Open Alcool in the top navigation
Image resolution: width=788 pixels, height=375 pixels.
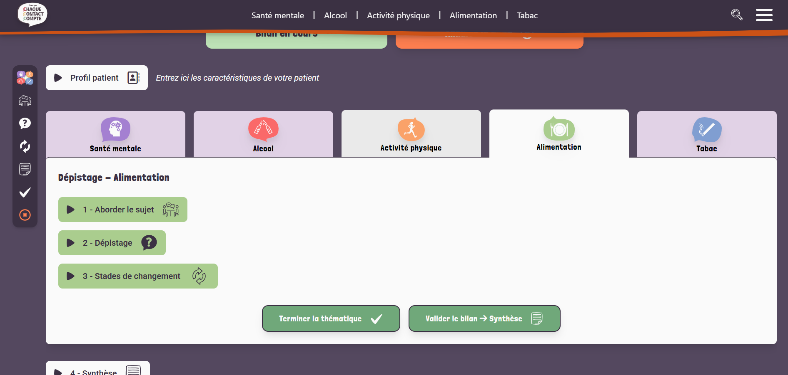(335, 15)
